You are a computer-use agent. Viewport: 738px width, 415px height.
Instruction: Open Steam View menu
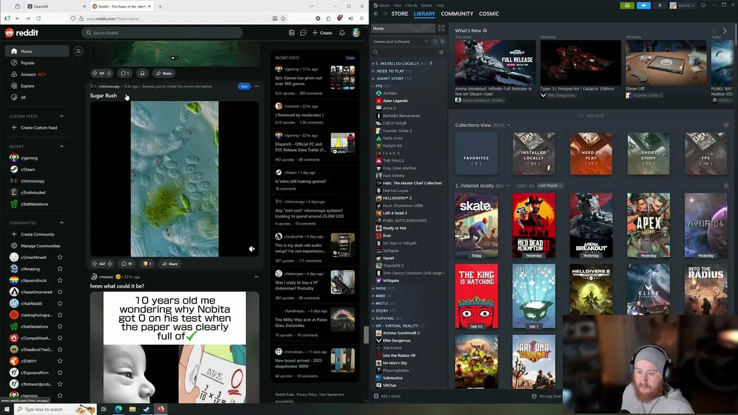(x=397, y=5)
